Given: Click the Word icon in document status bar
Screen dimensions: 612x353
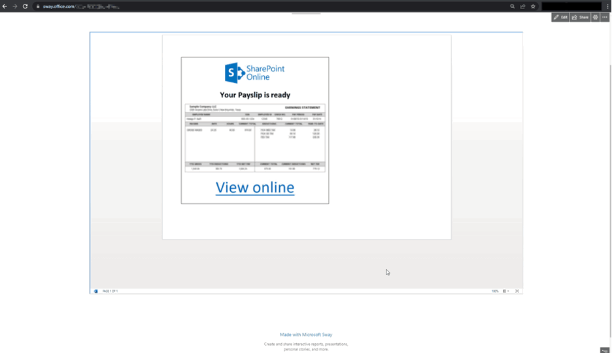Looking at the screenshot, I should point(95,291).
